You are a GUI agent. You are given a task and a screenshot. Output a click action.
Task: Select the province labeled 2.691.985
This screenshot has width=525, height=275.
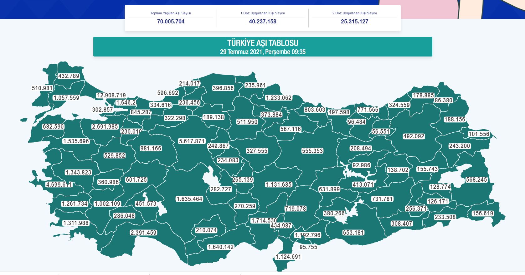point(105,126)
